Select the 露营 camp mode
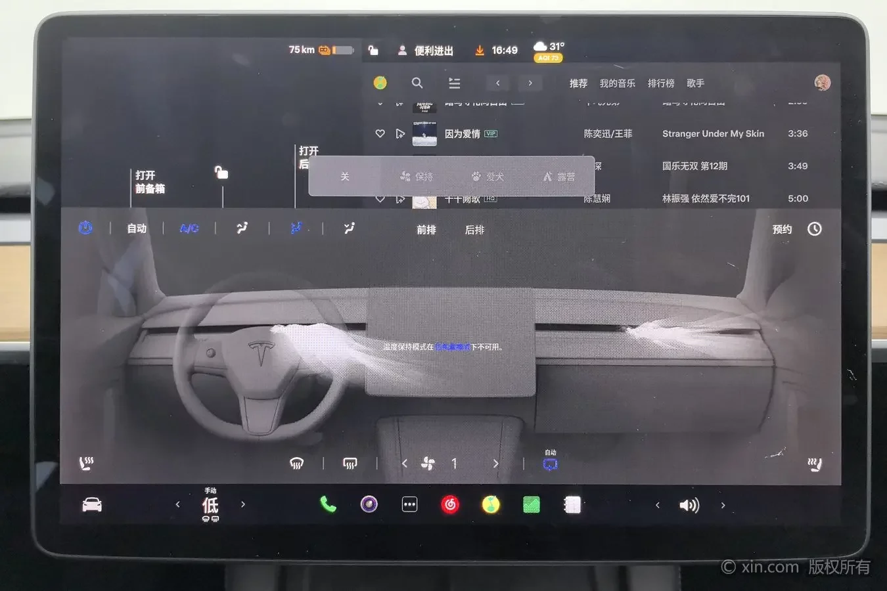This screenshot has height=591, width=887. tap(559, 177)
